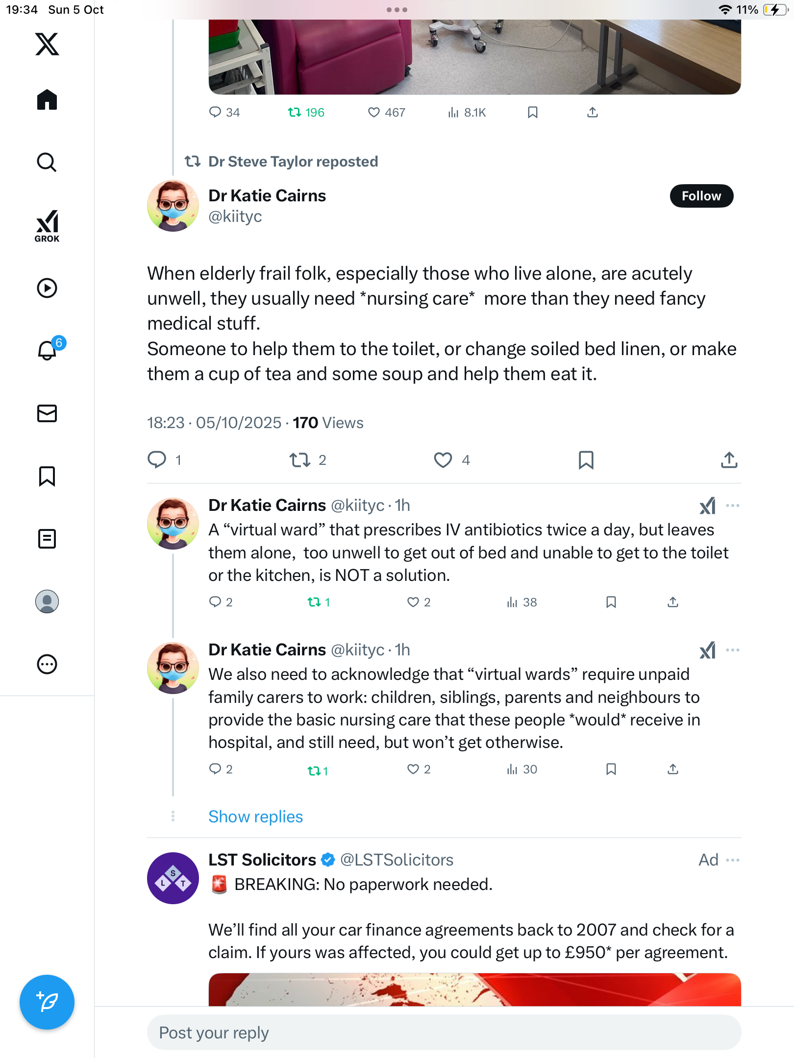The width and height of the screenshot is (794, 1058).
Task: Tap the Post your reply field
Action: tap(444, 1033)
